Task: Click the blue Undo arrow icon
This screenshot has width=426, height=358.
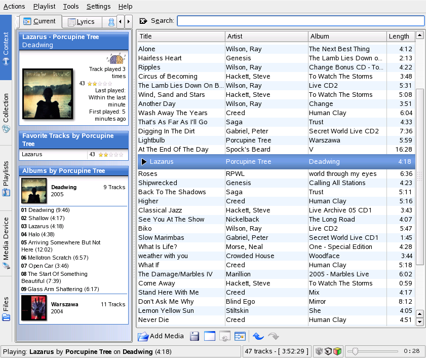Action: pos(258,336)
